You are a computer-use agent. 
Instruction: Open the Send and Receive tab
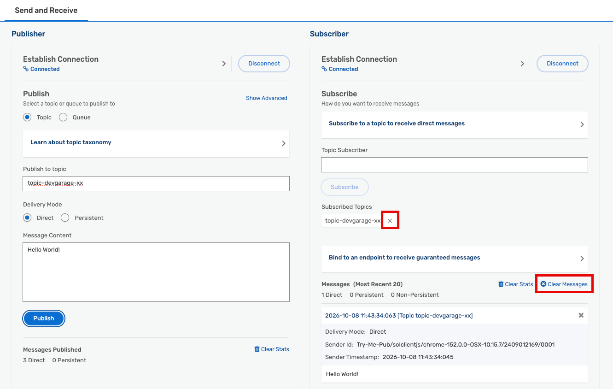46,10
